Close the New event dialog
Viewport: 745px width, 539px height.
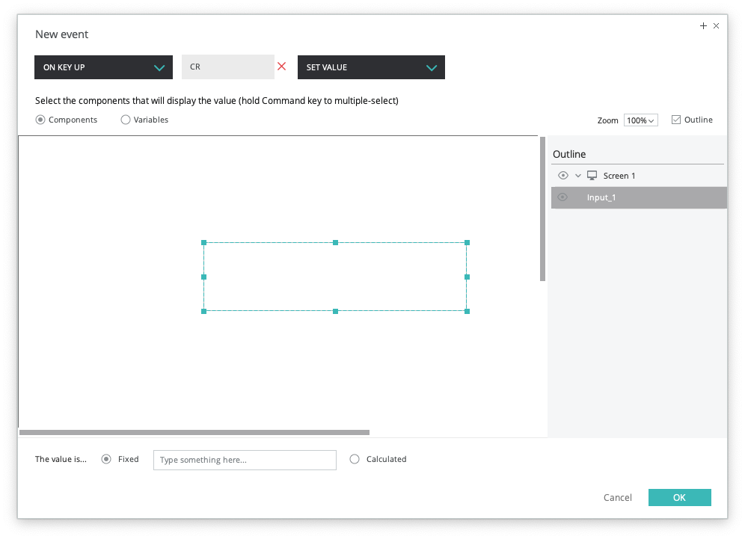[716, 25]
